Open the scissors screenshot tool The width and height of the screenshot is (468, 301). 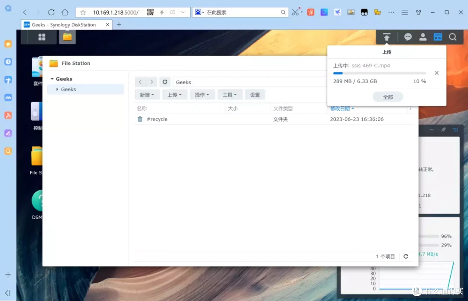295,12
